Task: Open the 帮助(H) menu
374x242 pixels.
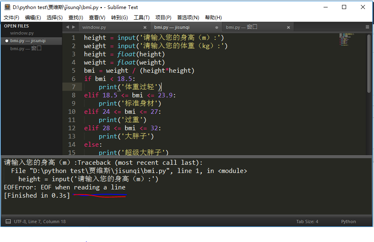Action: [213, 18]
